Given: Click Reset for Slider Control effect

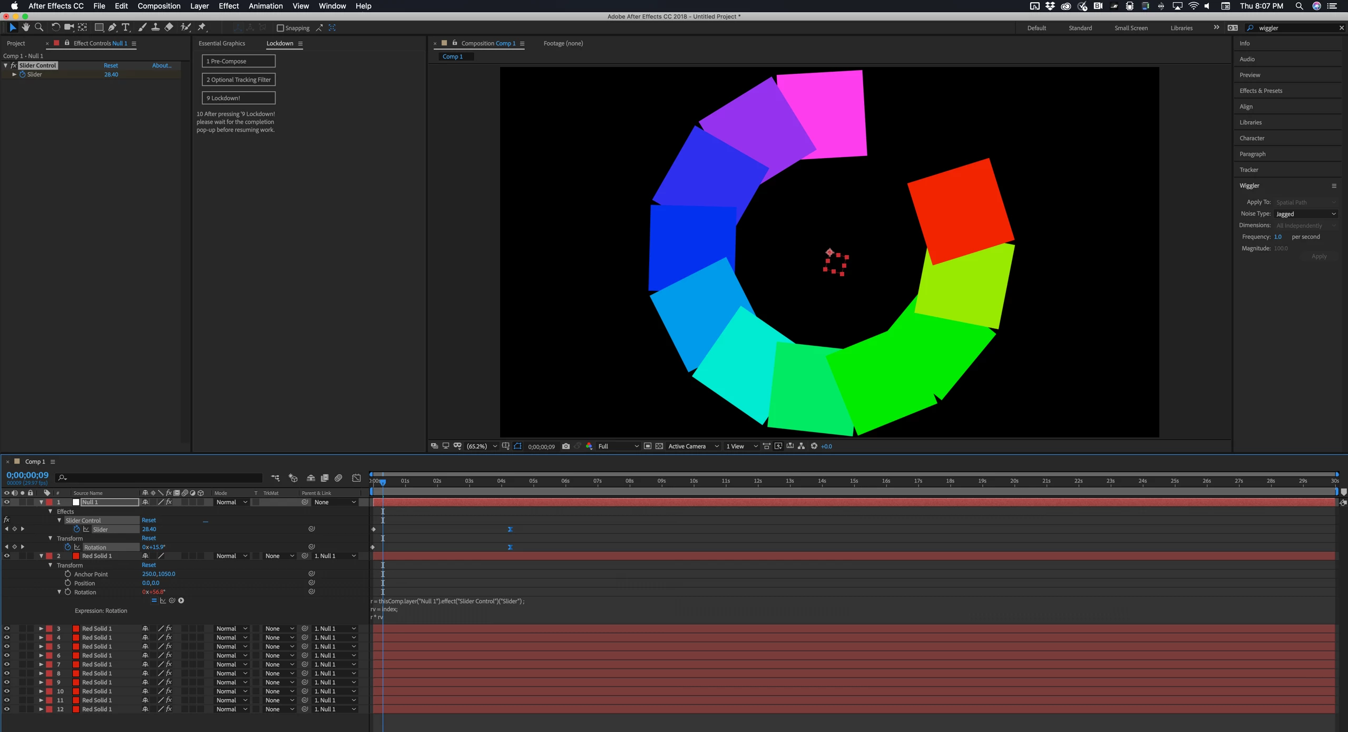Looking at the screenshot, I should click(x=111, y=65).
